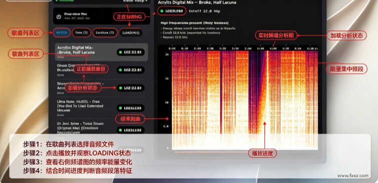
Task: Click the Cutoff 22.0 label
Action: point(204,11)
